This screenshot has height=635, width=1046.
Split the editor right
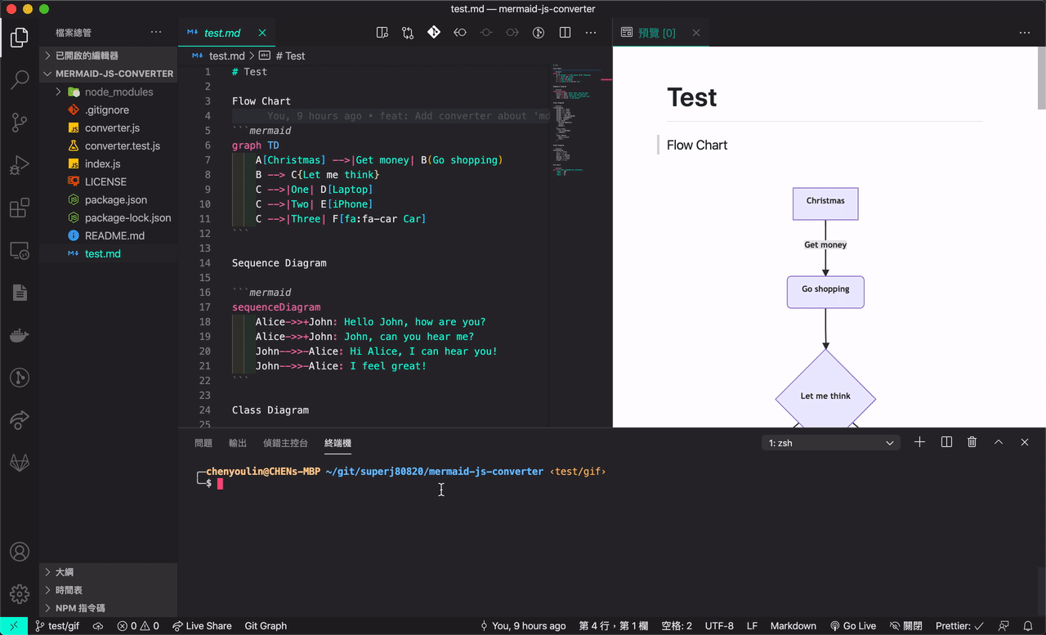pos(565,33)
